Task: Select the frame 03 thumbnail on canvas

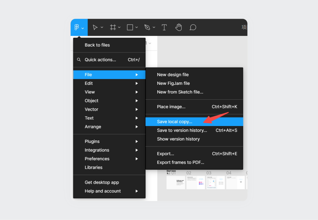Action: (x=216, y=183)
